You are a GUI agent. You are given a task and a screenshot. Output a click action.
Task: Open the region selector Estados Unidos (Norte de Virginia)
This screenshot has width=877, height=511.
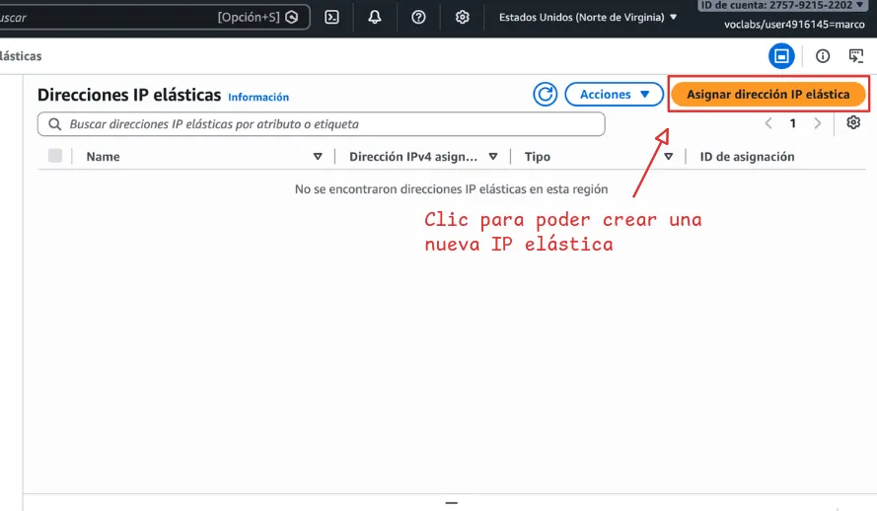pos(588,18)
